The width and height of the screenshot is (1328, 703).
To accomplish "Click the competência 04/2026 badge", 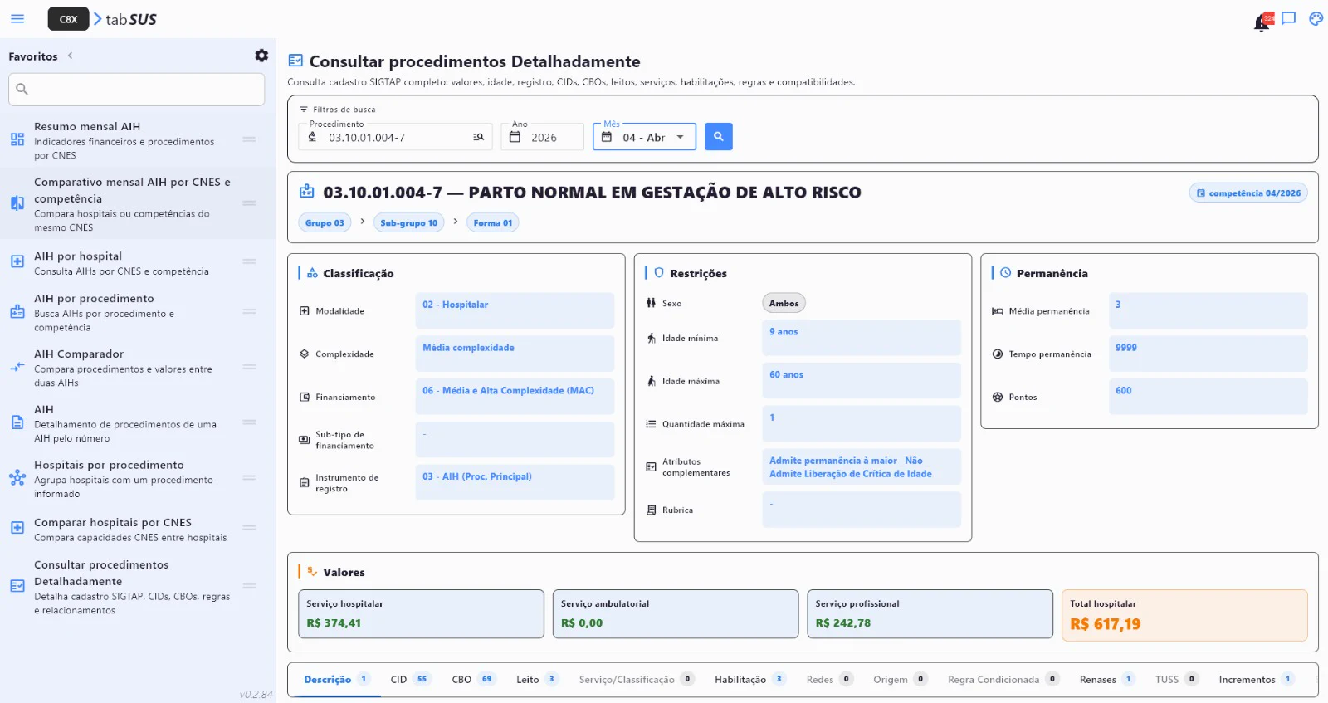I will click(1248, 193).
